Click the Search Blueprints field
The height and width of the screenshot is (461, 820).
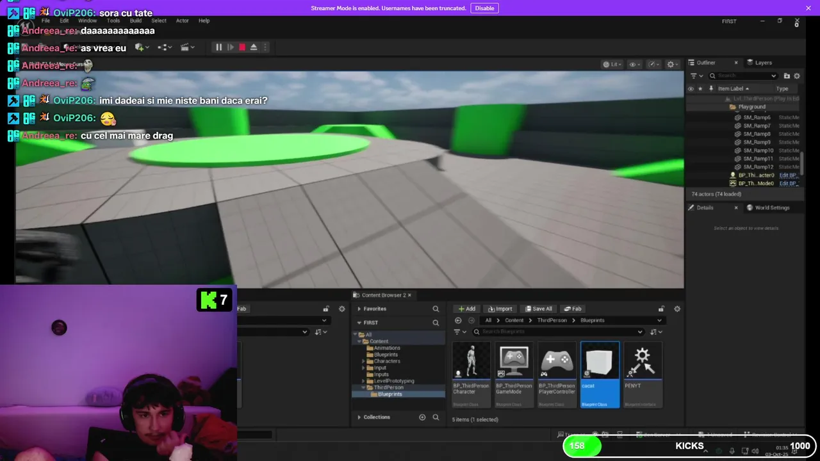[x=557, y=332]
